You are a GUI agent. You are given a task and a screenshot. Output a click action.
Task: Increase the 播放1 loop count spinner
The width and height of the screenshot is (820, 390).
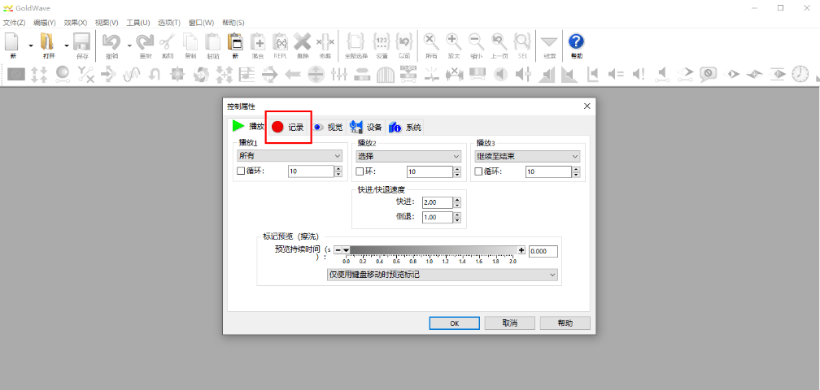tap(338, 169)
